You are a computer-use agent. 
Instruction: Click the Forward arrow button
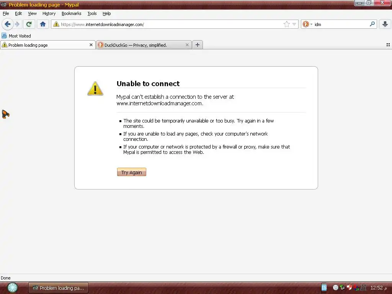(17, 24)
